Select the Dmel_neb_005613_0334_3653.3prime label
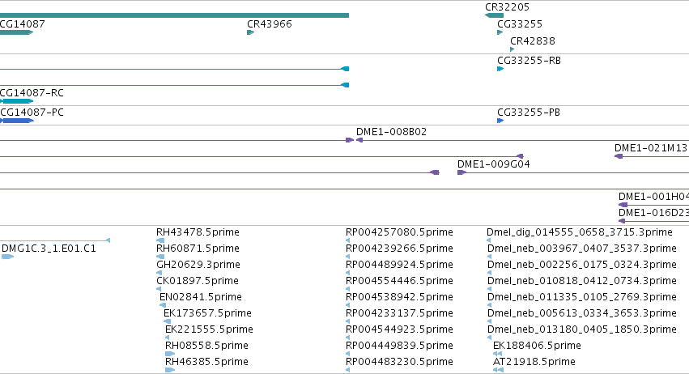Screen dimensions: 689x374 click(582, 313)
